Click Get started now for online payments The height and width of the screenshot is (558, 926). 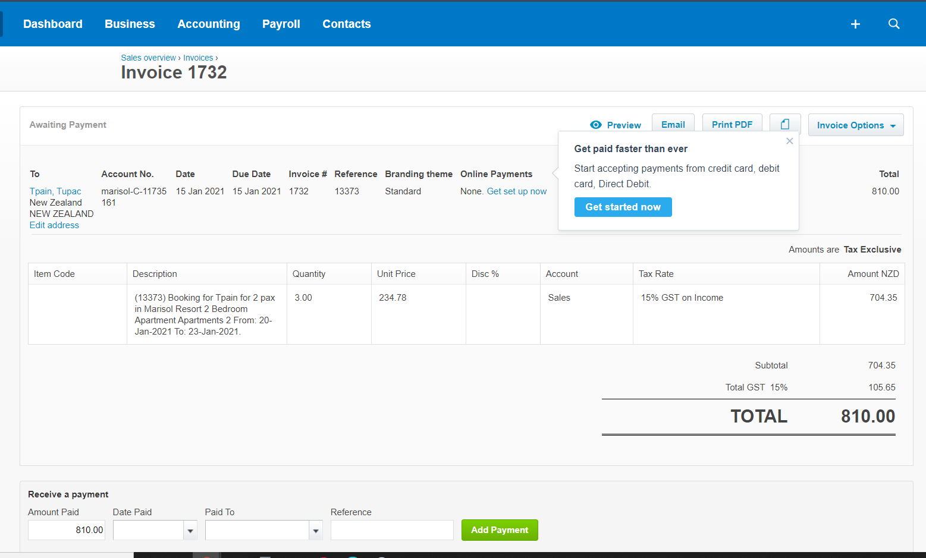[x=623, y=207]
